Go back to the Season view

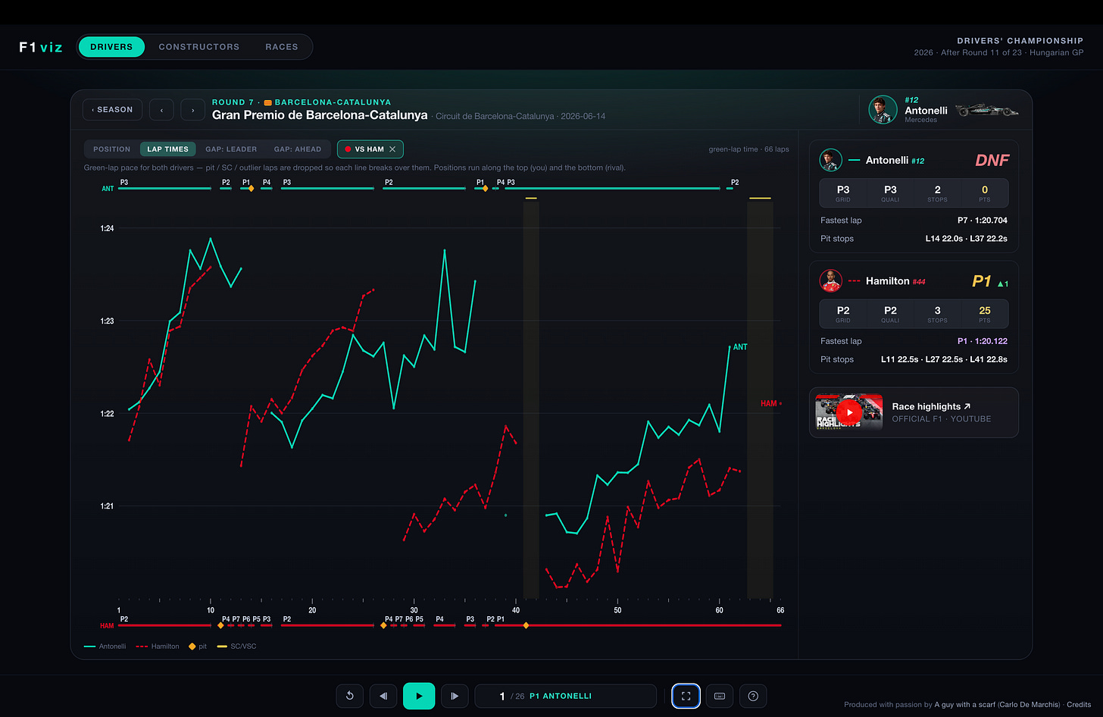(112, 110)
